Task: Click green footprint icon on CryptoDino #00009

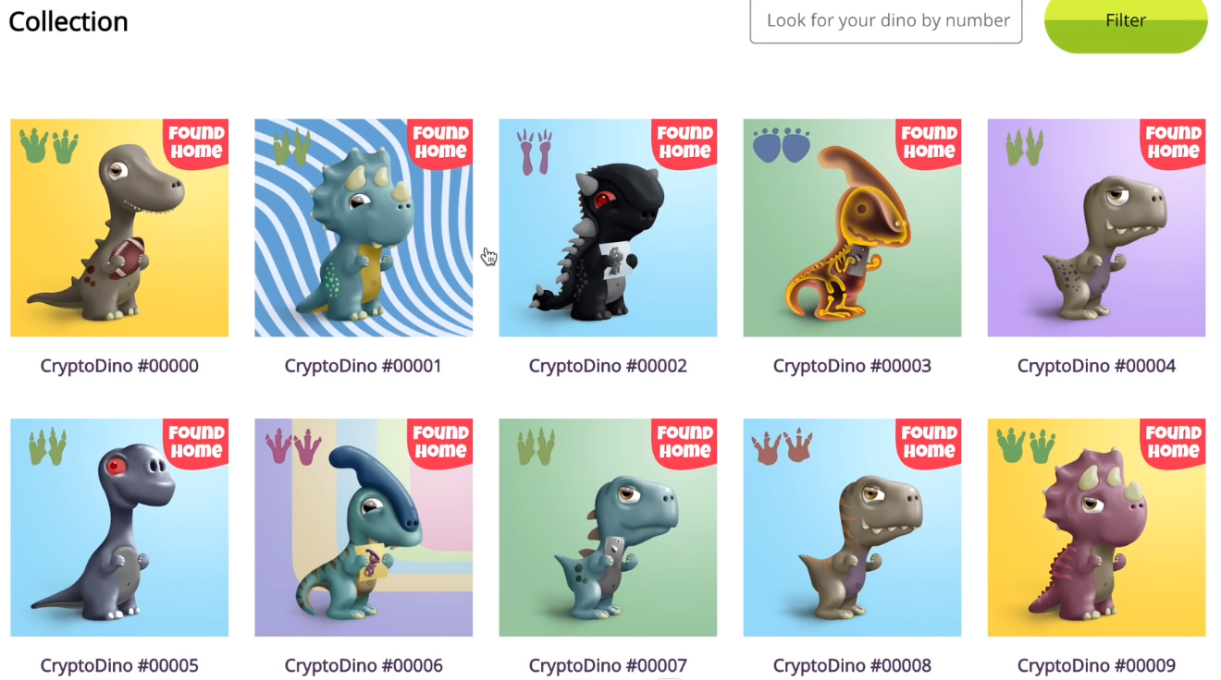Action: click(x=1027, y=446)
